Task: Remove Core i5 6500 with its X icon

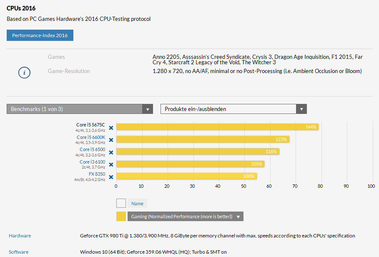Action: [x=111, y=152]
